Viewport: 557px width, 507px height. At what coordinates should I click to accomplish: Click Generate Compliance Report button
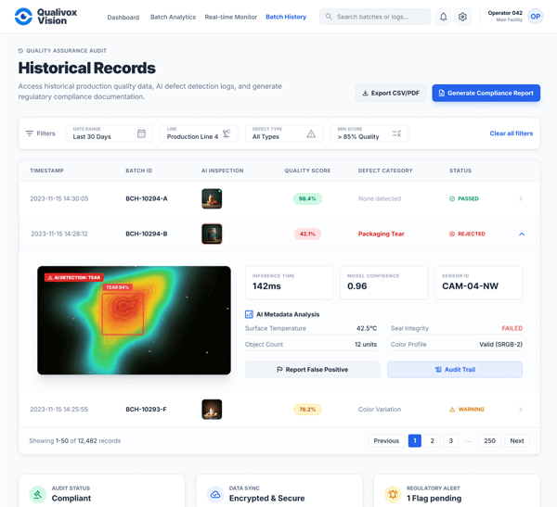pyautogui.click(x=486, y=93)
